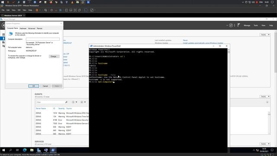Click the guest taskbar action center icon

coord(272,150)
